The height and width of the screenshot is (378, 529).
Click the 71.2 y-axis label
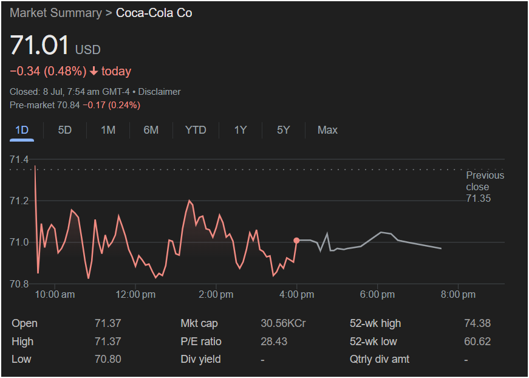tap(19, 201)
